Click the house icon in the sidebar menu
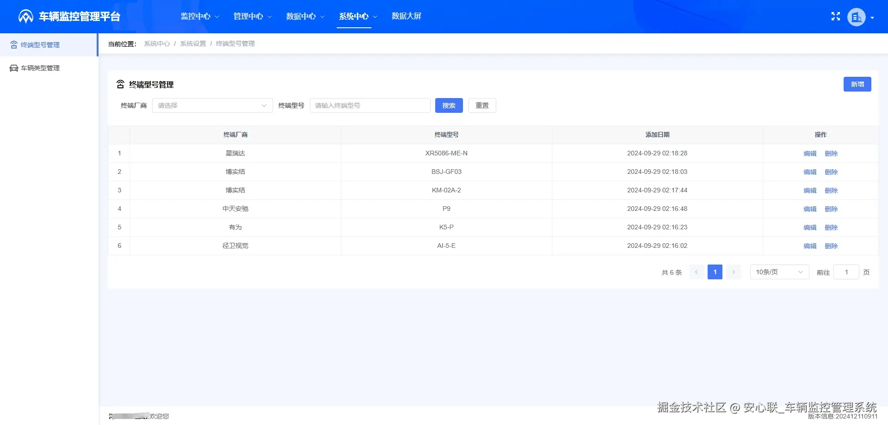The width and height of the screenshot is (888, 425). 13,44
